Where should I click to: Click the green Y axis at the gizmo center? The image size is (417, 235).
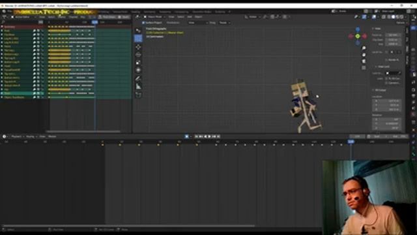pyautogui.click(x=358, y=36)
